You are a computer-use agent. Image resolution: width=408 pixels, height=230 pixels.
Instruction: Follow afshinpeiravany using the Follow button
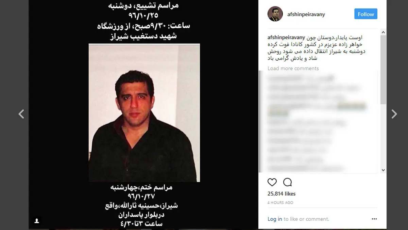366,14
